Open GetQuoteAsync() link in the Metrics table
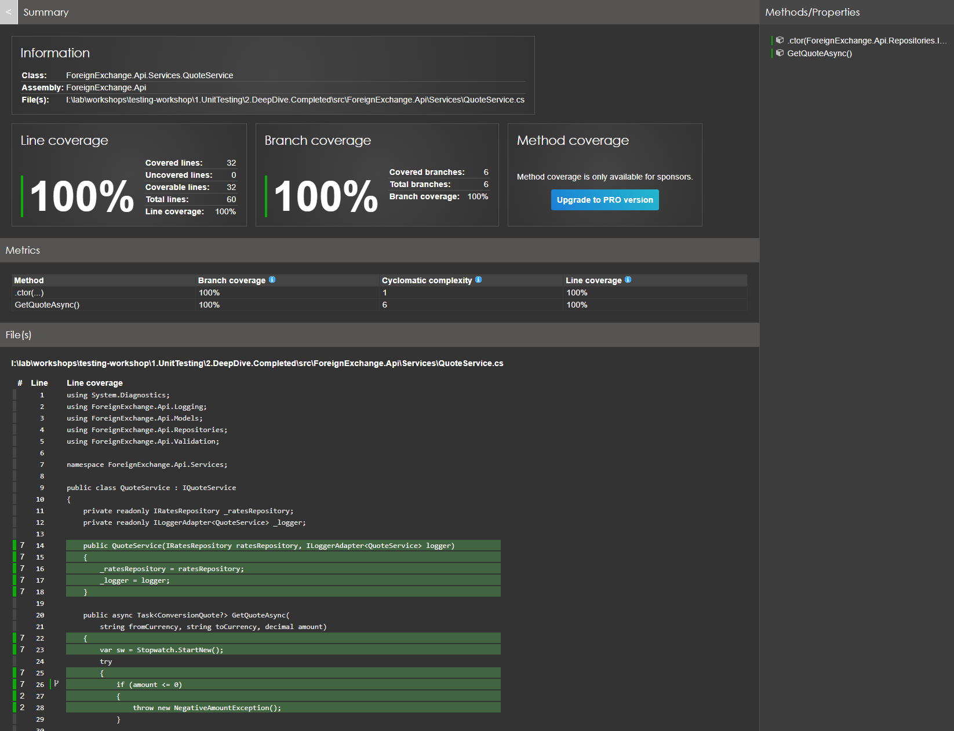This screenshot has width=954, height=731. 47,305
